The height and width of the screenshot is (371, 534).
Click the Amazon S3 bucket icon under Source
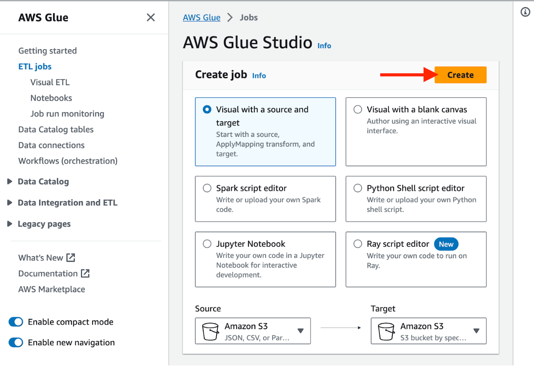coord(211,331)
